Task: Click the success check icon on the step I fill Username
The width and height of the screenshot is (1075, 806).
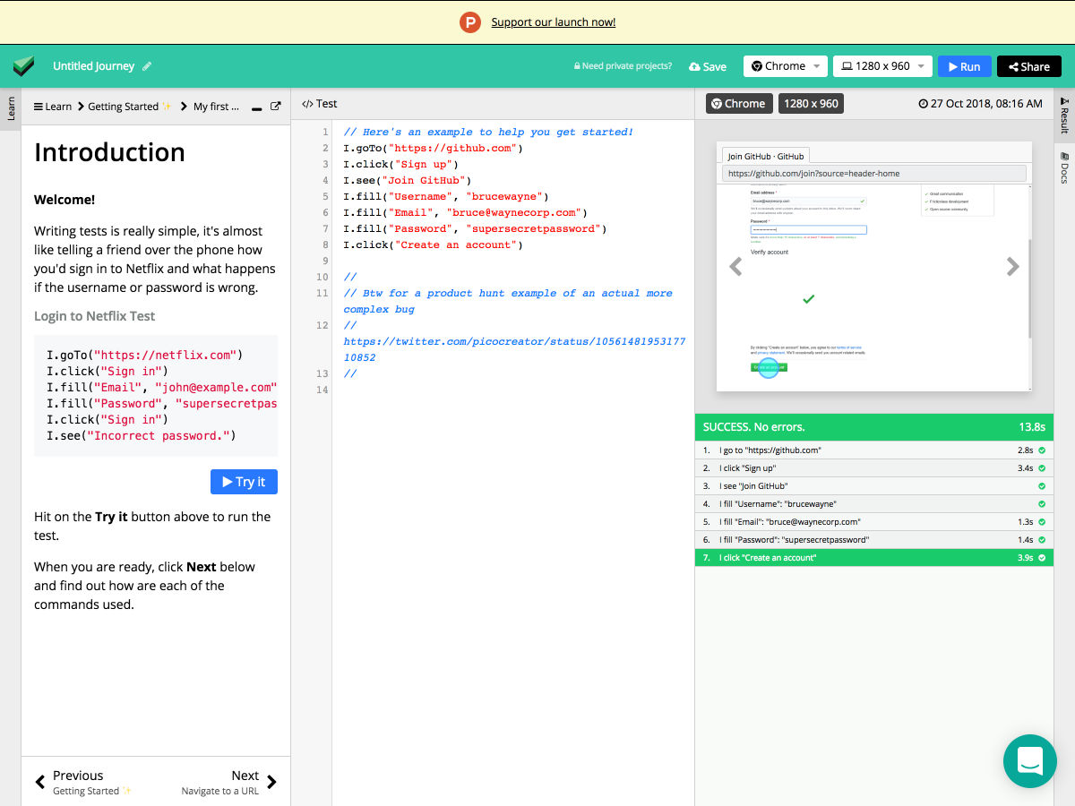Action: 1042,504
